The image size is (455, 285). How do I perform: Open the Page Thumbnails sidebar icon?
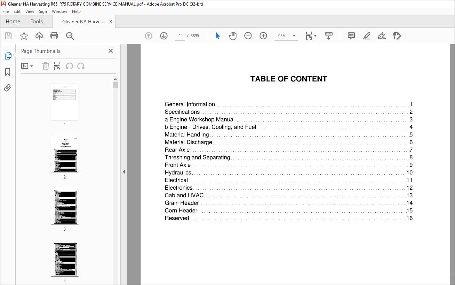tap(8, 56)
